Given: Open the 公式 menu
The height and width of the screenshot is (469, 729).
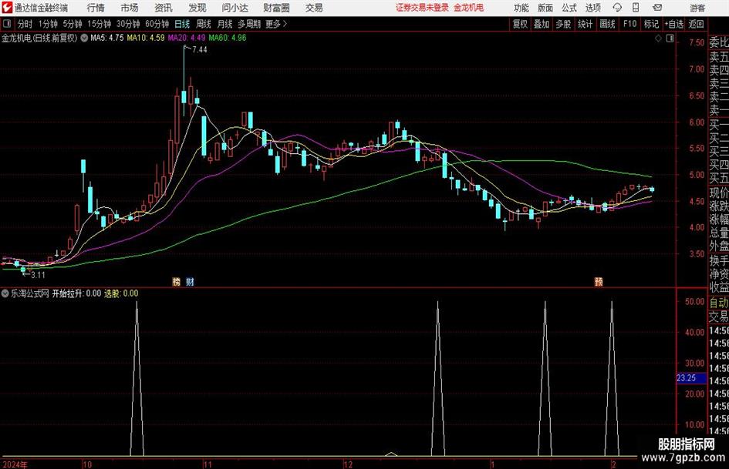Looking at the screenshot, I should pyautogui.click(x=569, y=8).
